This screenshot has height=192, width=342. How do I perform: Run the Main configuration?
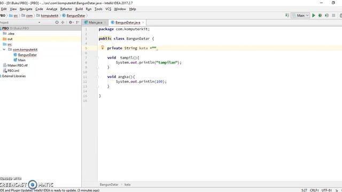(x=314, y=15)
